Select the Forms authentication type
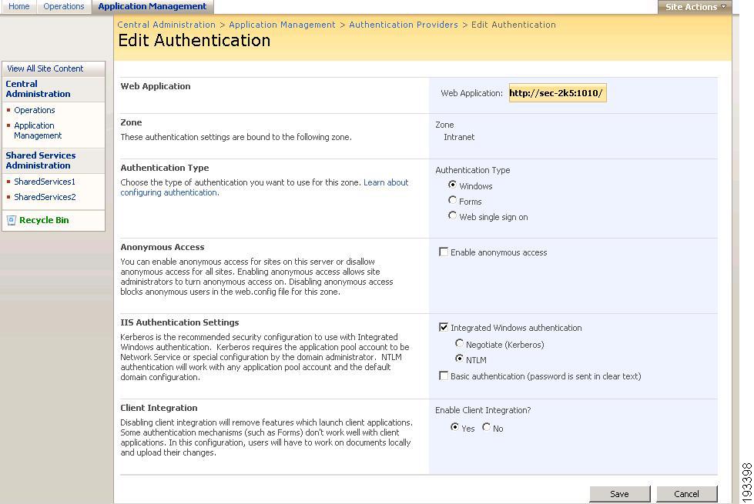 coord(452,200)
